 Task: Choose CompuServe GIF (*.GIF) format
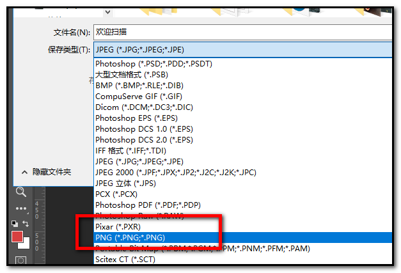click(242, 97)
